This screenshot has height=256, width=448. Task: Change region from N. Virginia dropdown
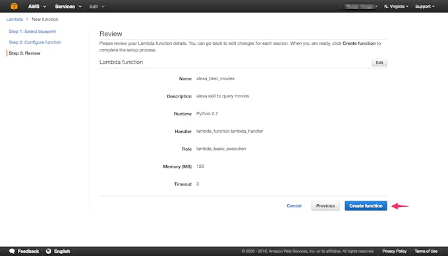[x=396, y=7]
